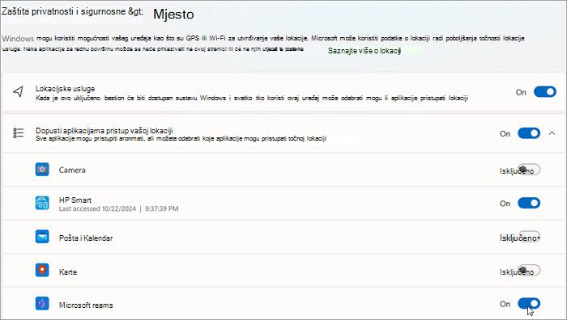
Task: Click the location arrow icon beside Lokacijske usluge
Action: 18,91
